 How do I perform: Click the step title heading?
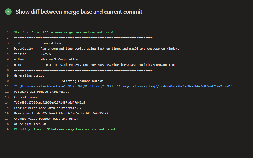click(79, 12)
